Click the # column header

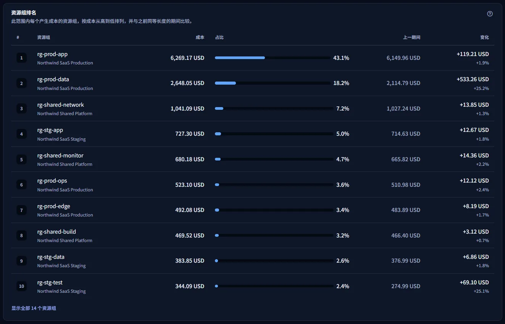(x=18, y=37)
